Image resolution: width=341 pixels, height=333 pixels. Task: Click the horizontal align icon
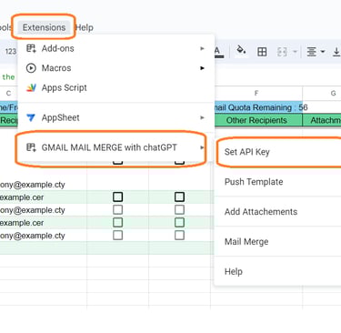pyautogui.click(x=311, y=52)
